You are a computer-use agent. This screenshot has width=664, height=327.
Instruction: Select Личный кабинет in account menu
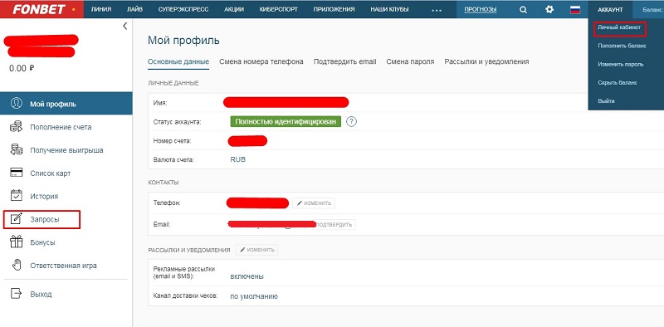point(619,27)
